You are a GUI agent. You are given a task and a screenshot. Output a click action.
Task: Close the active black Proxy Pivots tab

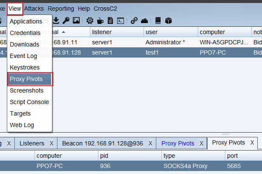[252, 142]
